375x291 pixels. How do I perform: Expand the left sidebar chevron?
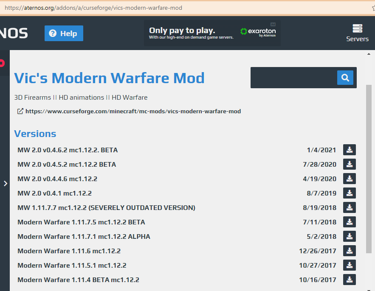point(6,184)
